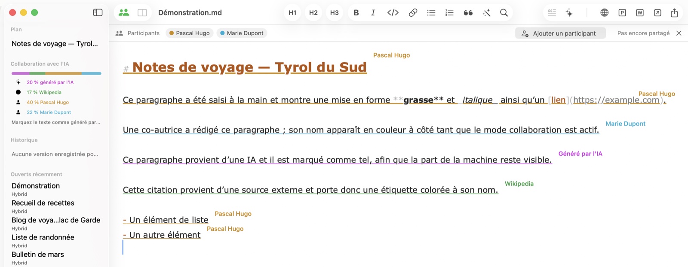The height and width of the screenshot is (267, 688).
Task: Click the Une co-autrice a rédigé paragraph
Action: [x=361, y=130]
